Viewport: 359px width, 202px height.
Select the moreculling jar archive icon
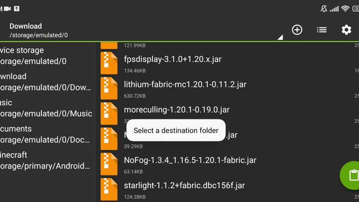[x=109, y=113]
